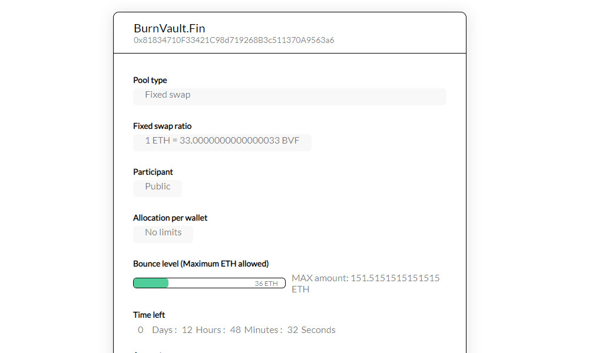Click the MAX amount 151.5151515151515 text
The width and height of the screenshot is (589, 353).
point(366,278)
